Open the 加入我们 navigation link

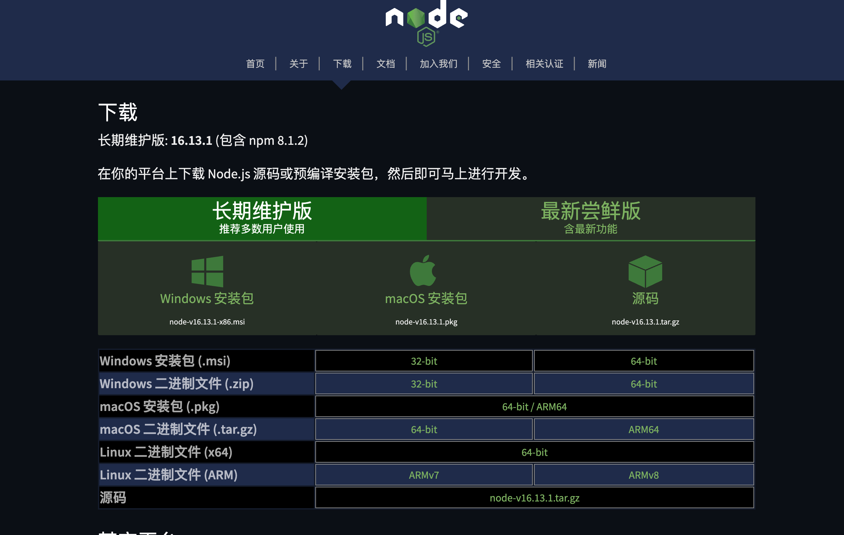[x=438, y=64]
